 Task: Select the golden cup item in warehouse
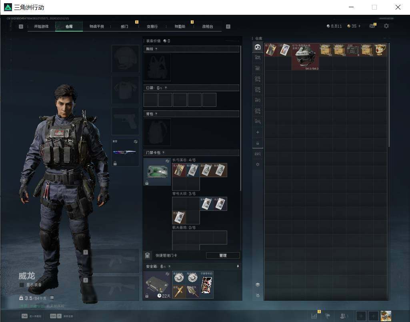380,50
